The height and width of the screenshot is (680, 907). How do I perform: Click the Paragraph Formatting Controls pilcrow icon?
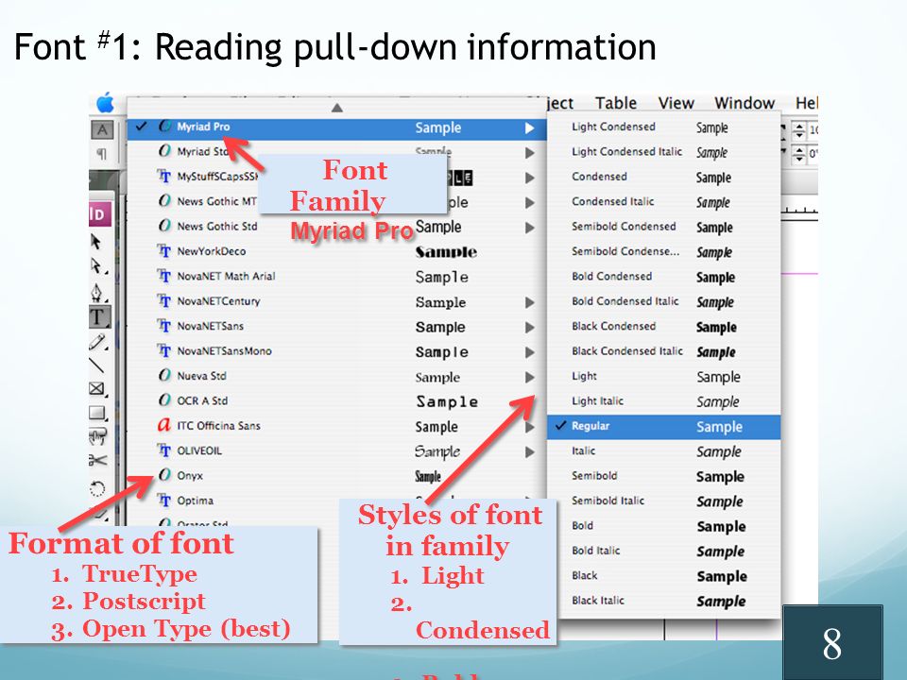[102, 154]
